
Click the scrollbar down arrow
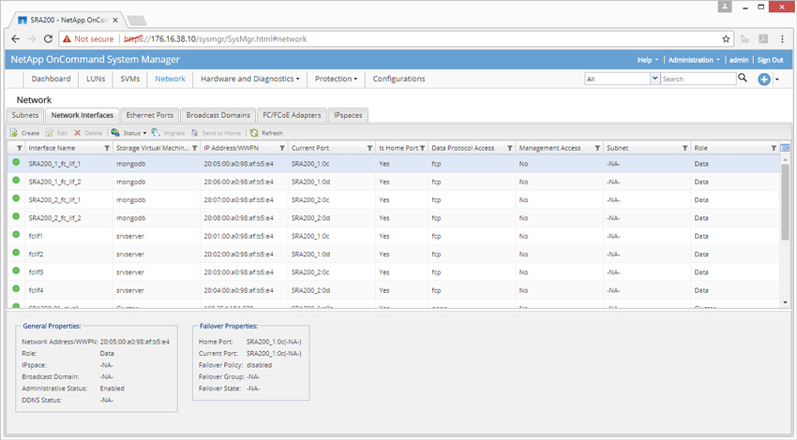click(786, 302)
